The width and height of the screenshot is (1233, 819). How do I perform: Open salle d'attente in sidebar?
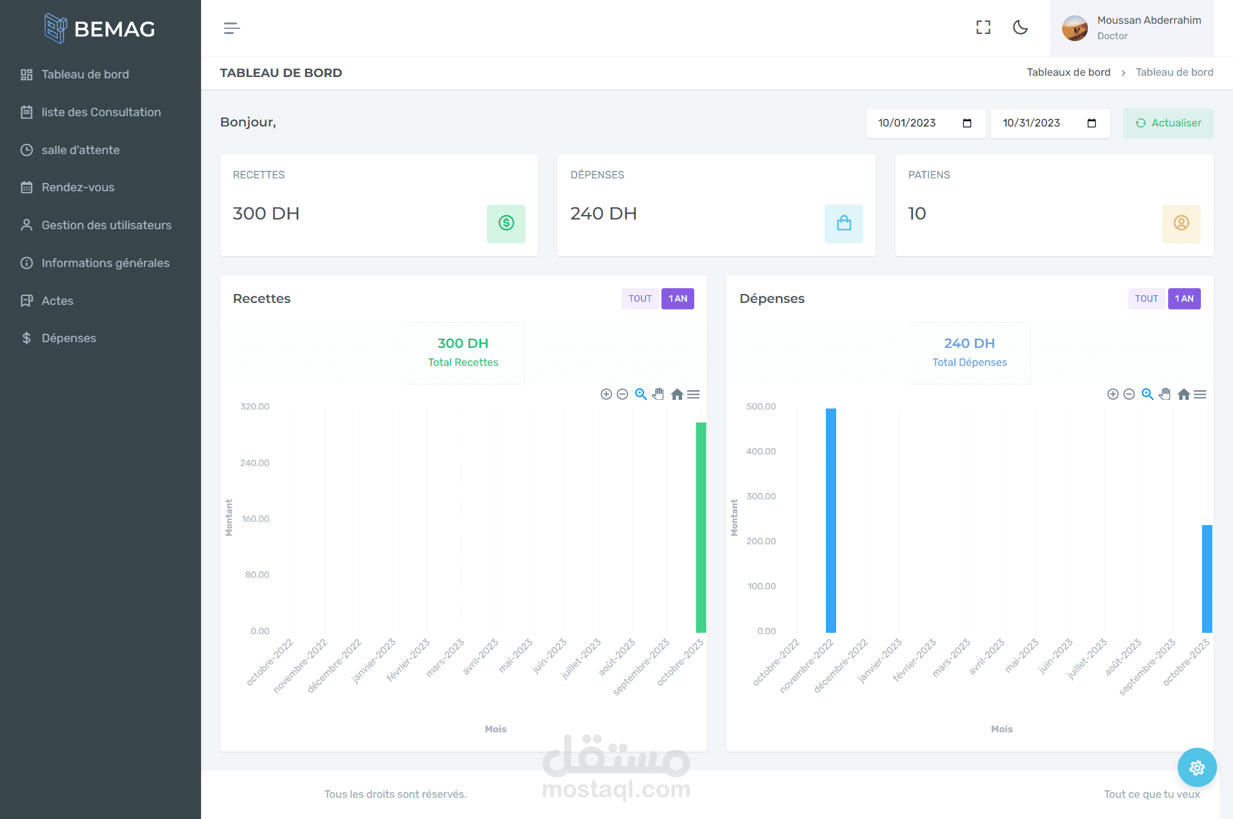point(80,150)
